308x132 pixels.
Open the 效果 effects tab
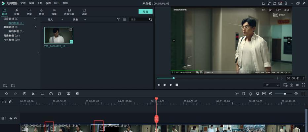click(54, 12)
